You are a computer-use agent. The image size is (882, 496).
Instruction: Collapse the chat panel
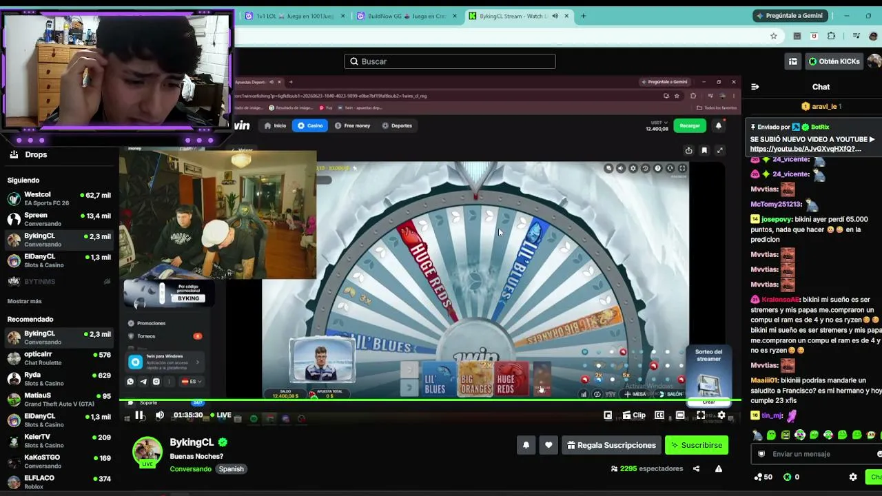[755, 87]
